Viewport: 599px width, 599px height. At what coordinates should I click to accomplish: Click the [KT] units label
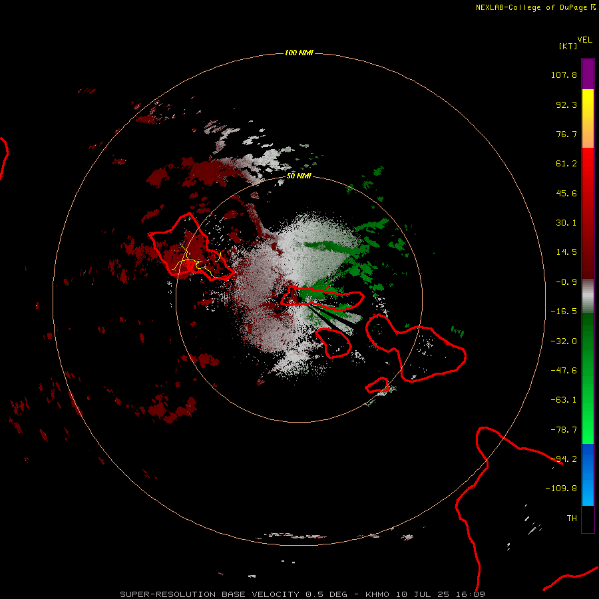tap(568, 46)
